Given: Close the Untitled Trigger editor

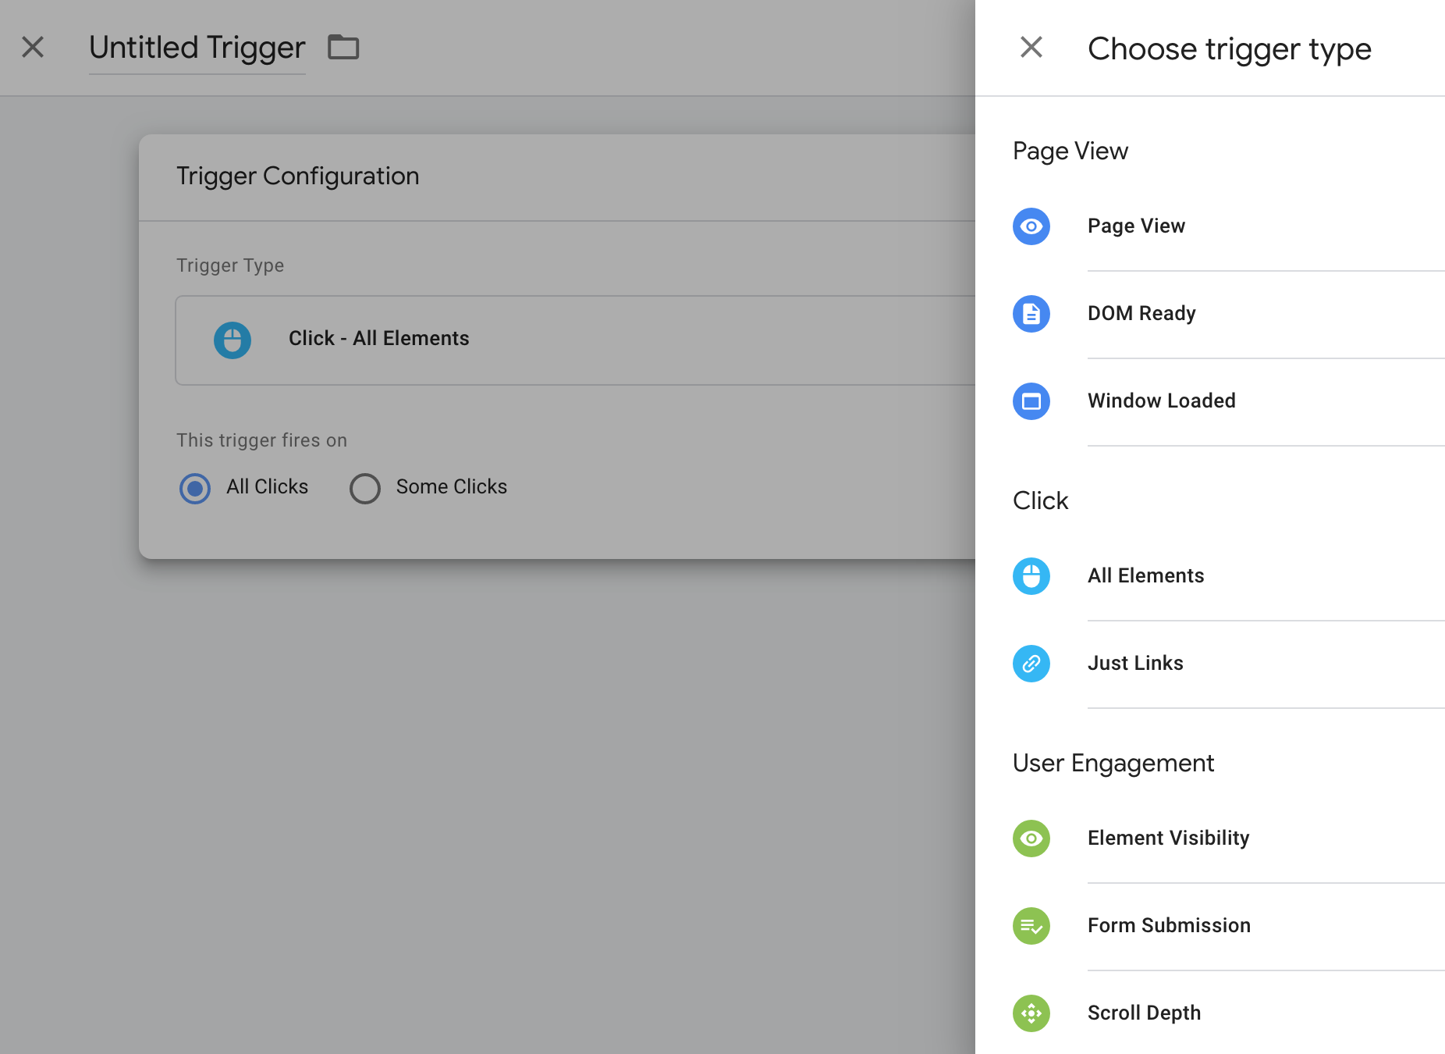Looking at the screenshot, I should [x=33, y=47].
